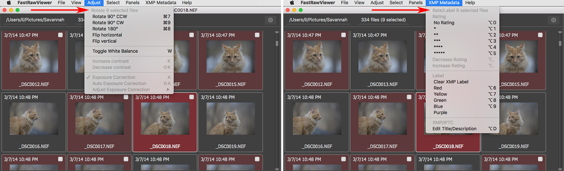Screen dimensions: 564x171
Task: Pick Toggle White Balance menu entry
Action: (x=115, y=51)
